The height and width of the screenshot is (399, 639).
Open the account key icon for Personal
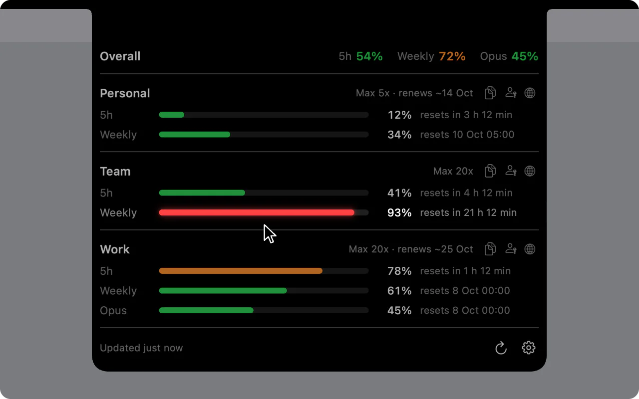(511, 93)
